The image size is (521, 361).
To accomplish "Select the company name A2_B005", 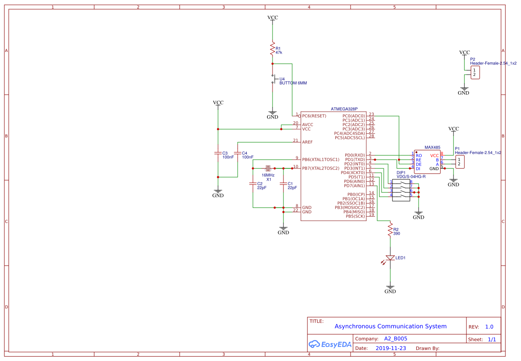I will (395, 338).
